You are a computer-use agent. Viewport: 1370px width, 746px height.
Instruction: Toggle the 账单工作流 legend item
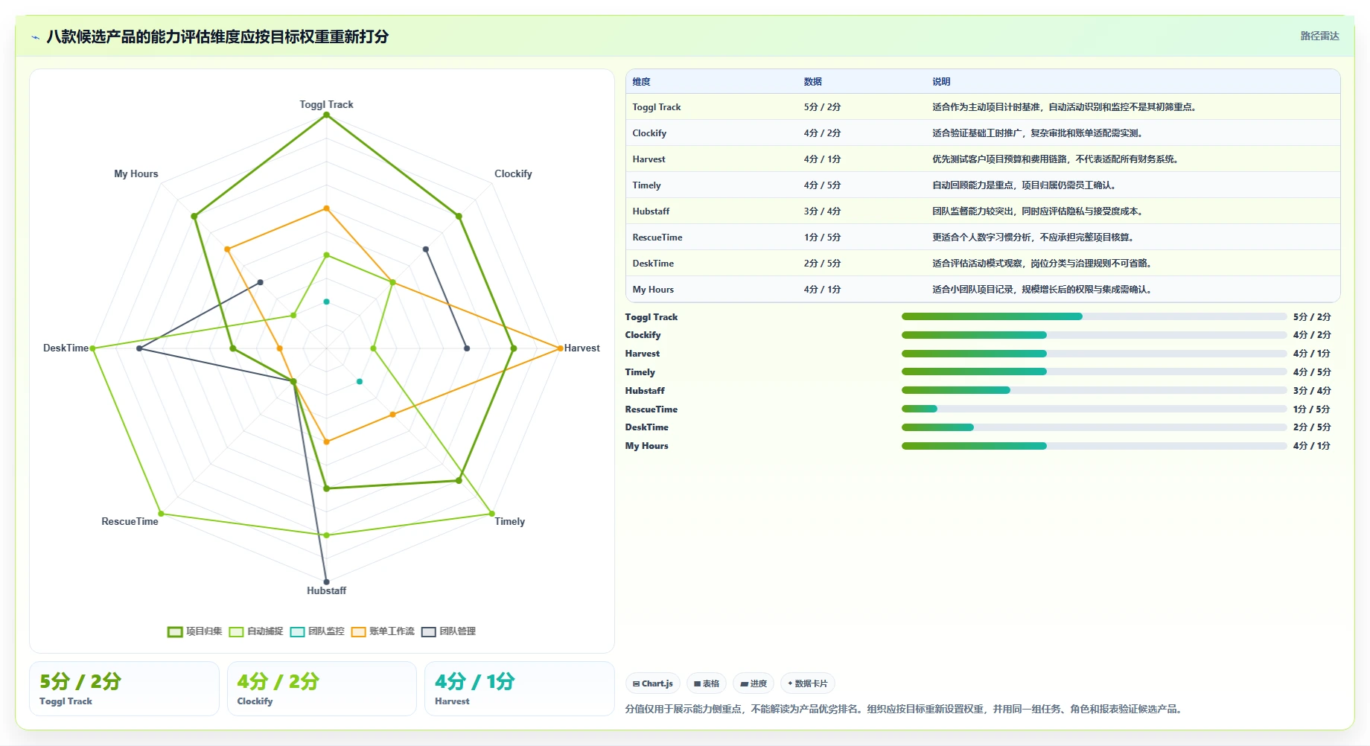[383, 631]
